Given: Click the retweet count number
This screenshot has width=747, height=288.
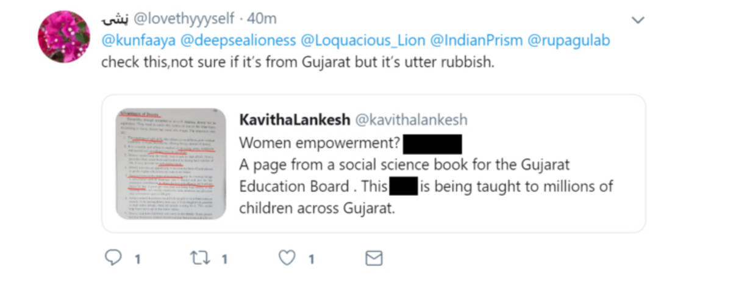Looking at the screenshot, I should pos(224,259).
